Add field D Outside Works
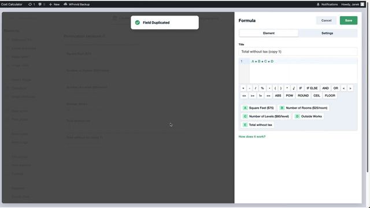The image size is (370, 208). [308, 117]
